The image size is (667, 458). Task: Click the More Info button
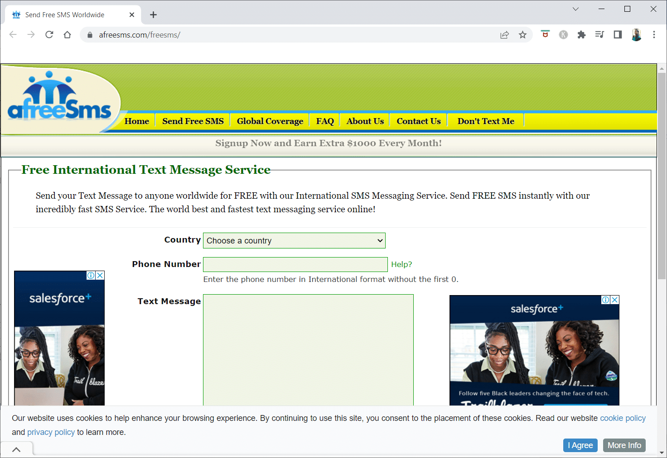(624, 445)
